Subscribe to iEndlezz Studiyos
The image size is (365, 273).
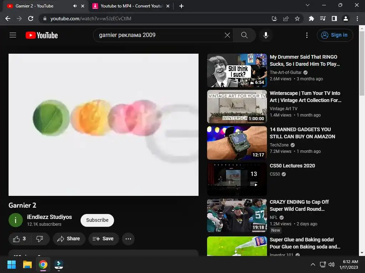coord(97,220)
